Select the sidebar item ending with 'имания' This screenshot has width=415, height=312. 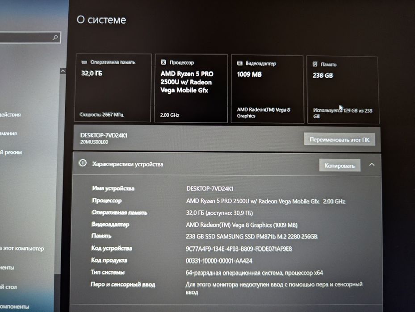(8, 133)
